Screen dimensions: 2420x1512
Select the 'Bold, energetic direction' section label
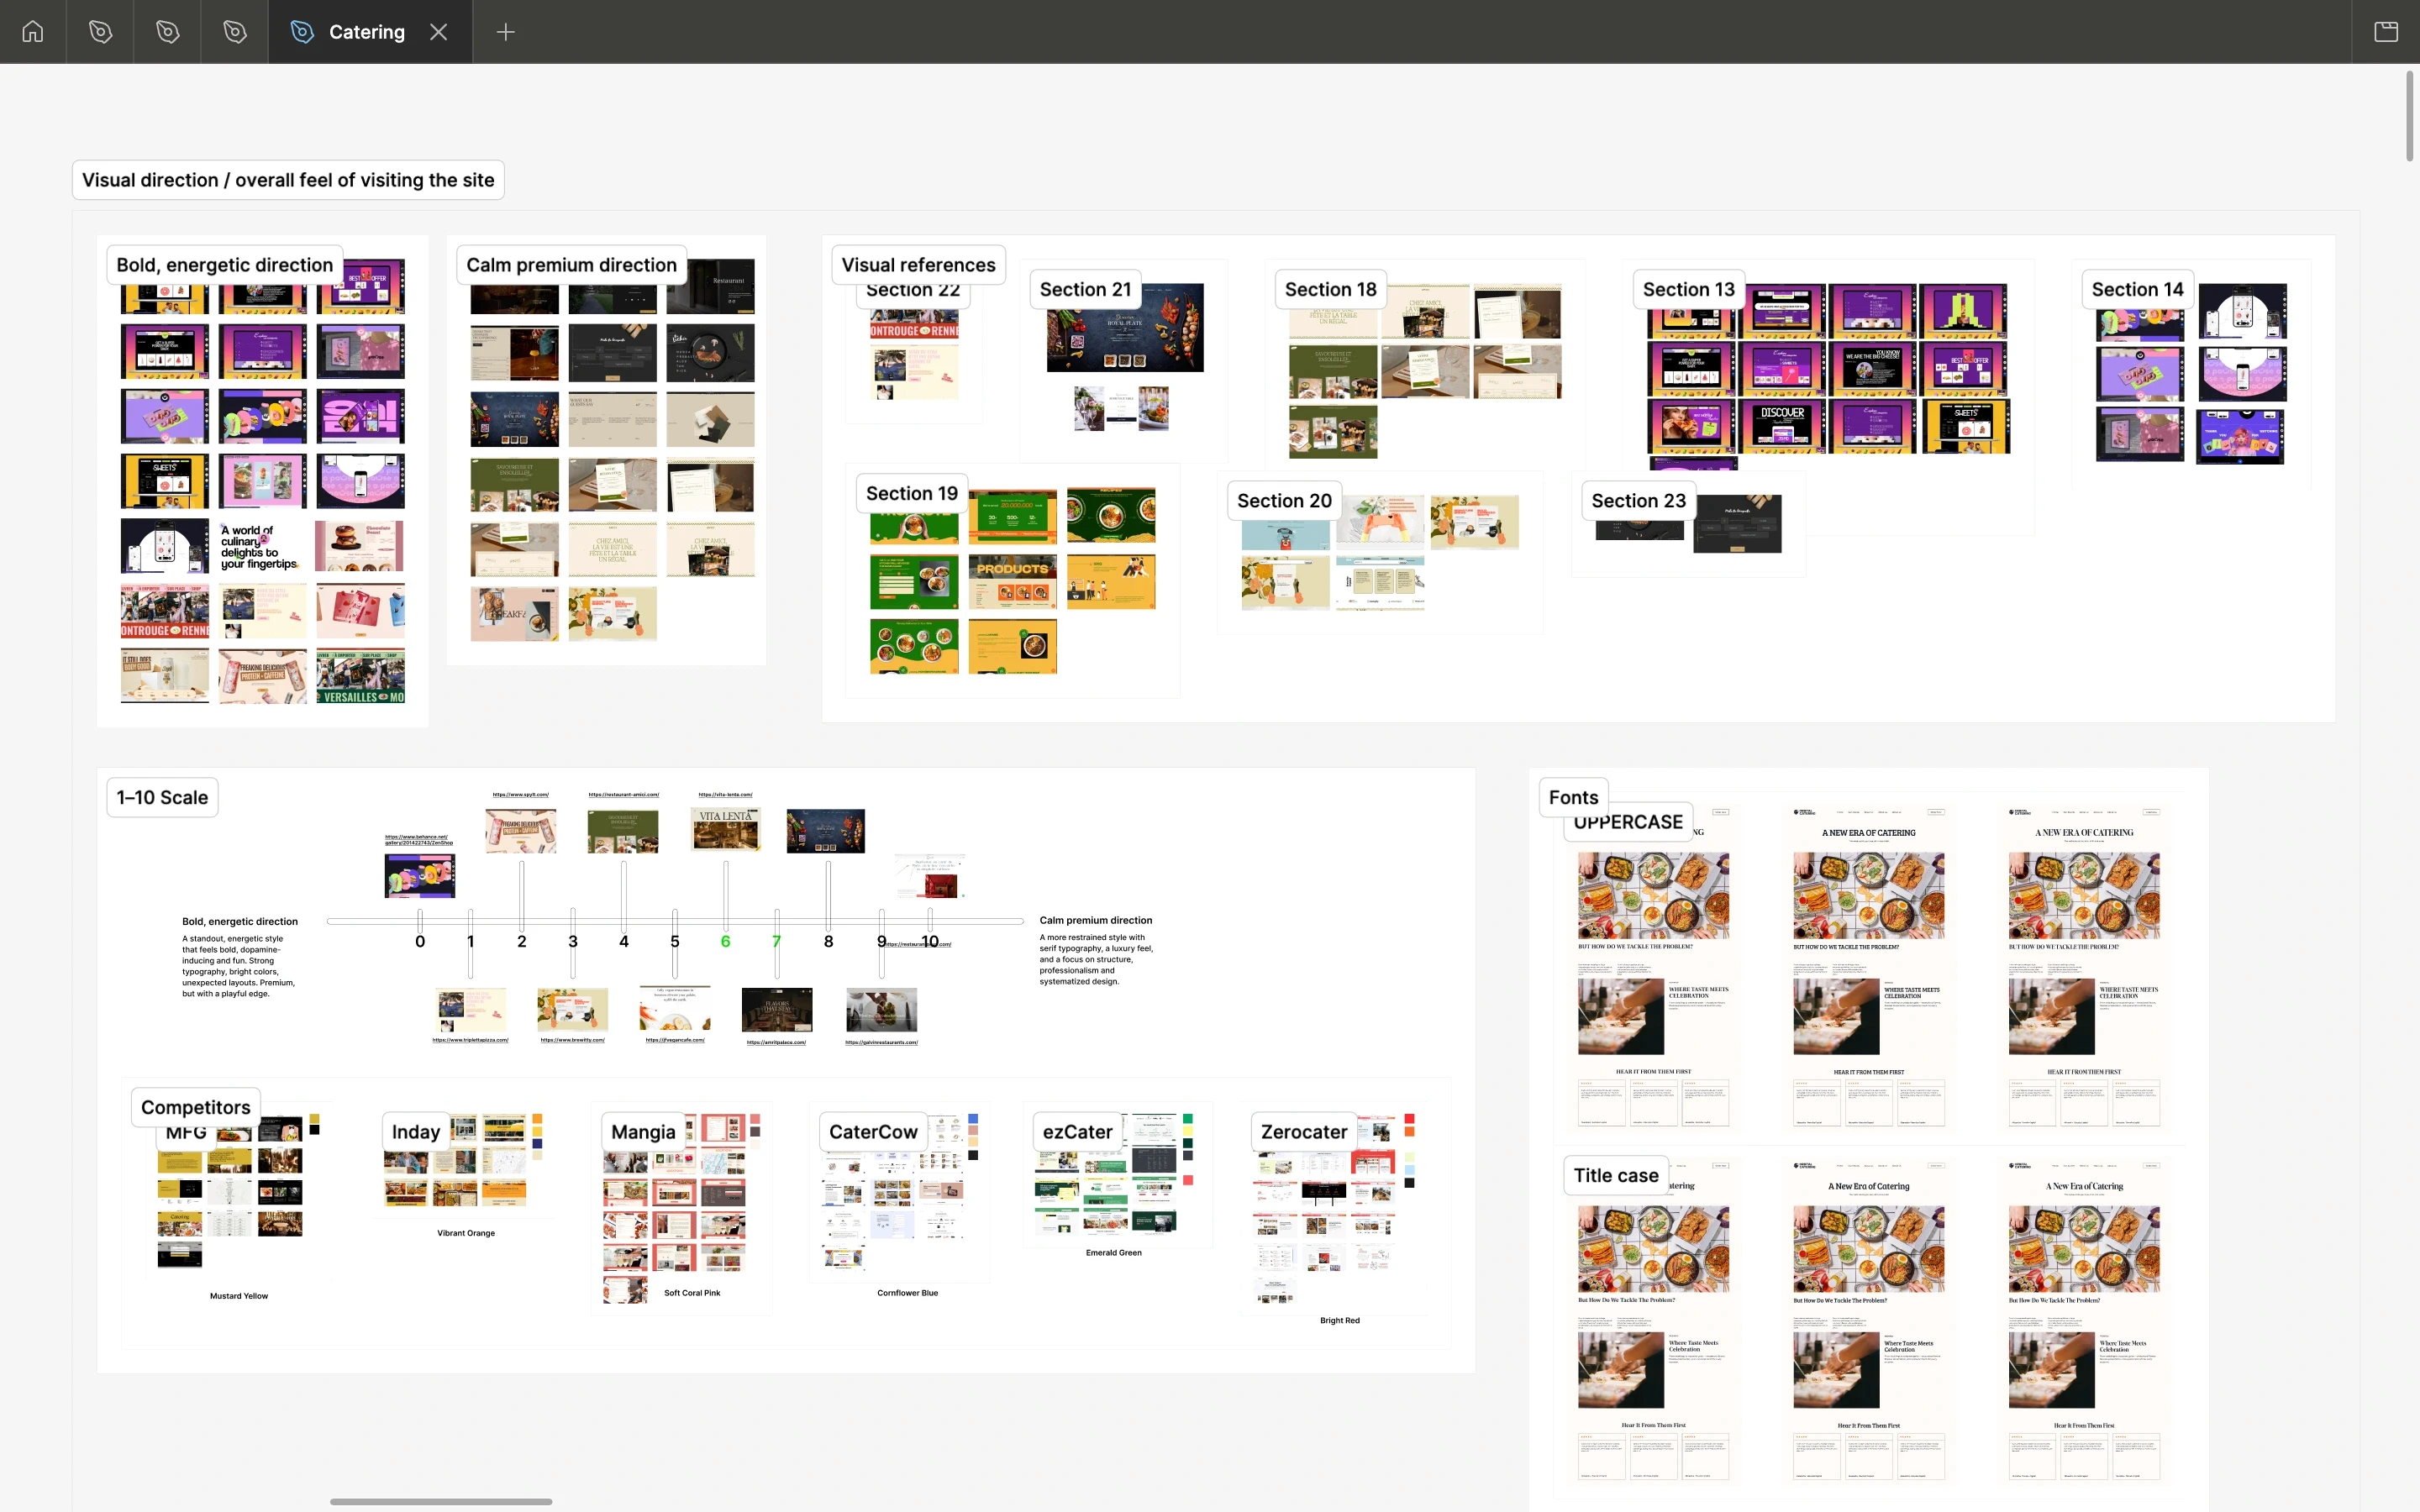pos(224,265)
